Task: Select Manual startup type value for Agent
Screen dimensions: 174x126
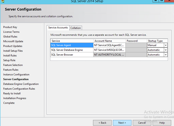Action: coord(156,45)
